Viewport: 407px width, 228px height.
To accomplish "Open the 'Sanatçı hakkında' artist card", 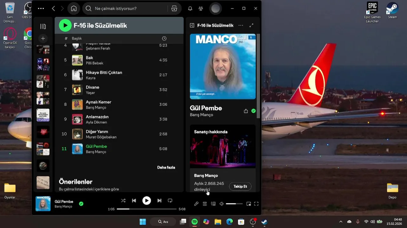I will tap(223, 158).
